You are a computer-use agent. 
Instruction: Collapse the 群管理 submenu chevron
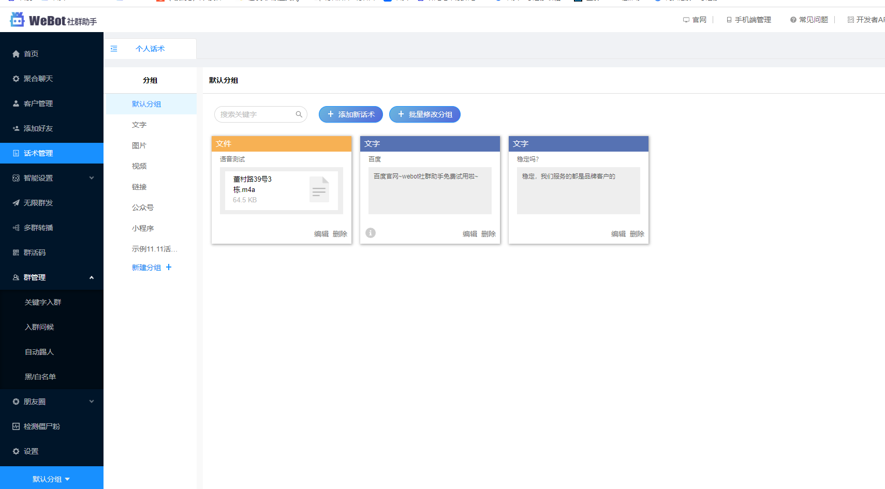[92, 277]
